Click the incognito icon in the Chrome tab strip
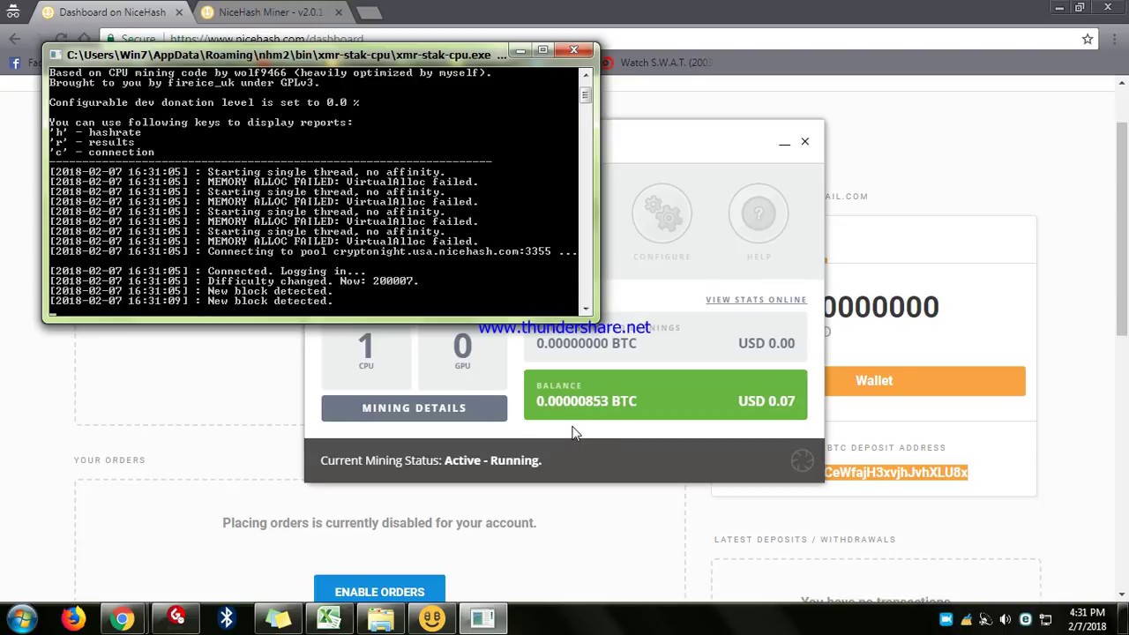 tap(13, 12)
